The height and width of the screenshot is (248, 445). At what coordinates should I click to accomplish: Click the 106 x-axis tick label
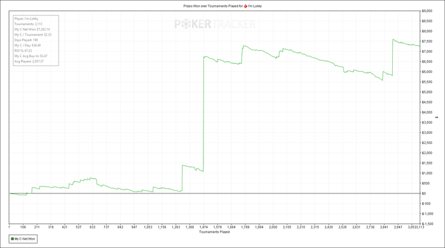point(23,227)
